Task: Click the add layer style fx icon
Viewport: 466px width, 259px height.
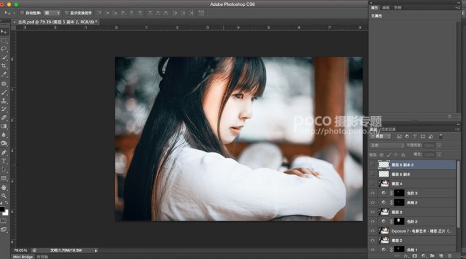Action: click(x=406, y=256)
